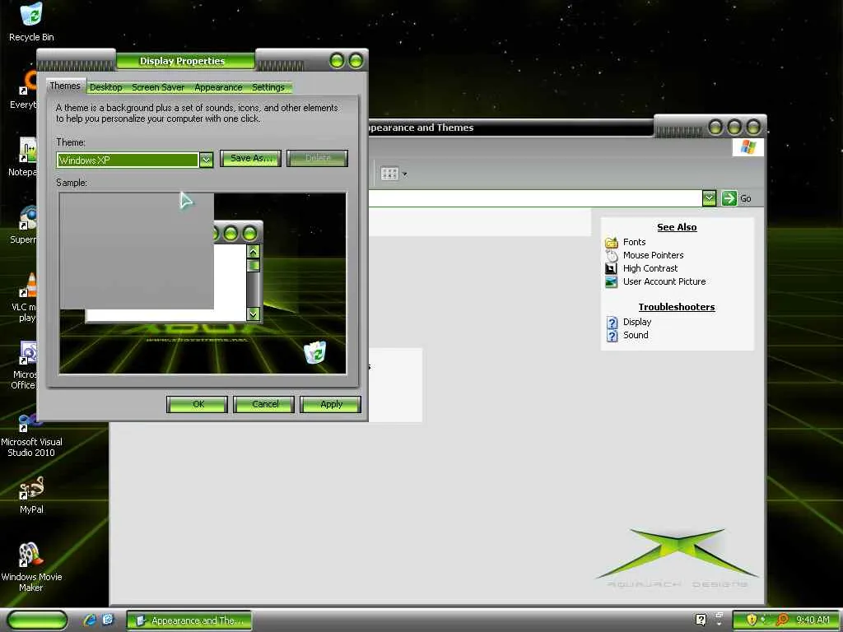Click the Save As button

coord(250,158)
